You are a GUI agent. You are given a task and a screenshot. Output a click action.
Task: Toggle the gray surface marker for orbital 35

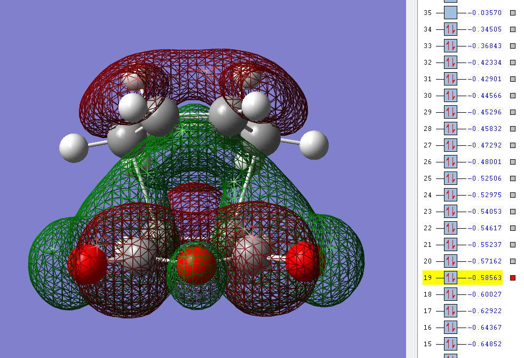coord(513,12)
